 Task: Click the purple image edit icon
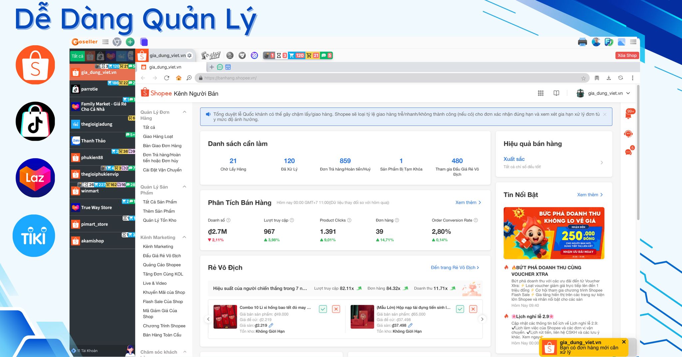pyautogui.click(x=254, y=56)
